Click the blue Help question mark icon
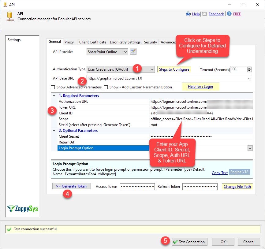Image resolution: width=265 pixels, height=249 pixels. coord(188,14)
